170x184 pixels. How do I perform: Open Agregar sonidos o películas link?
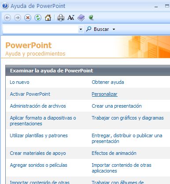pos(38,165)
